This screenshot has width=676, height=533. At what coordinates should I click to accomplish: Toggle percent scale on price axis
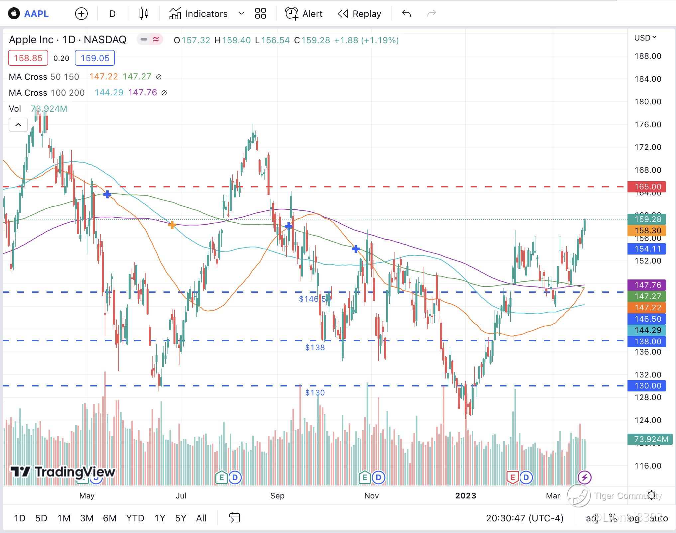pos(613,518)
